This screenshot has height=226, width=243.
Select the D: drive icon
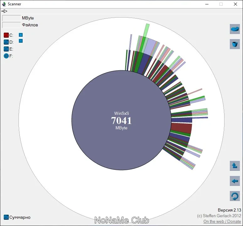click(6, 42)
